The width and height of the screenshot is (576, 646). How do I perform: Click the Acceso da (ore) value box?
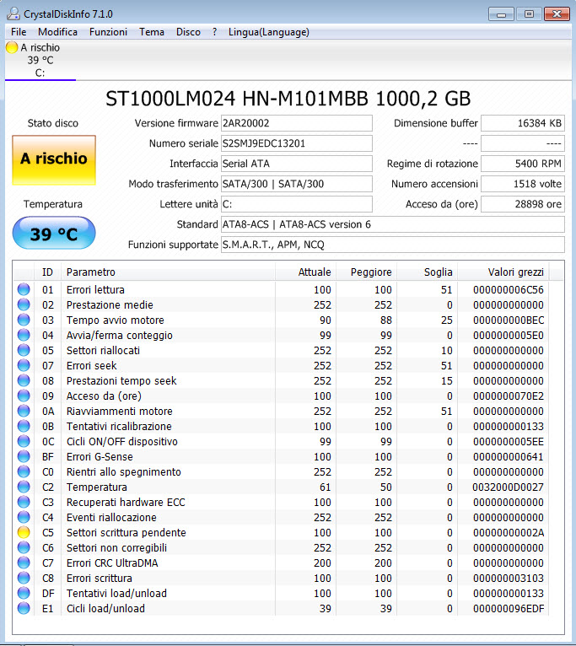coord(523,204)
